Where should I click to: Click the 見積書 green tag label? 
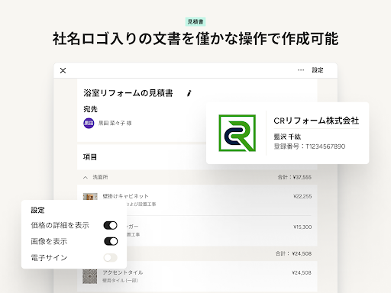(195, 22)
